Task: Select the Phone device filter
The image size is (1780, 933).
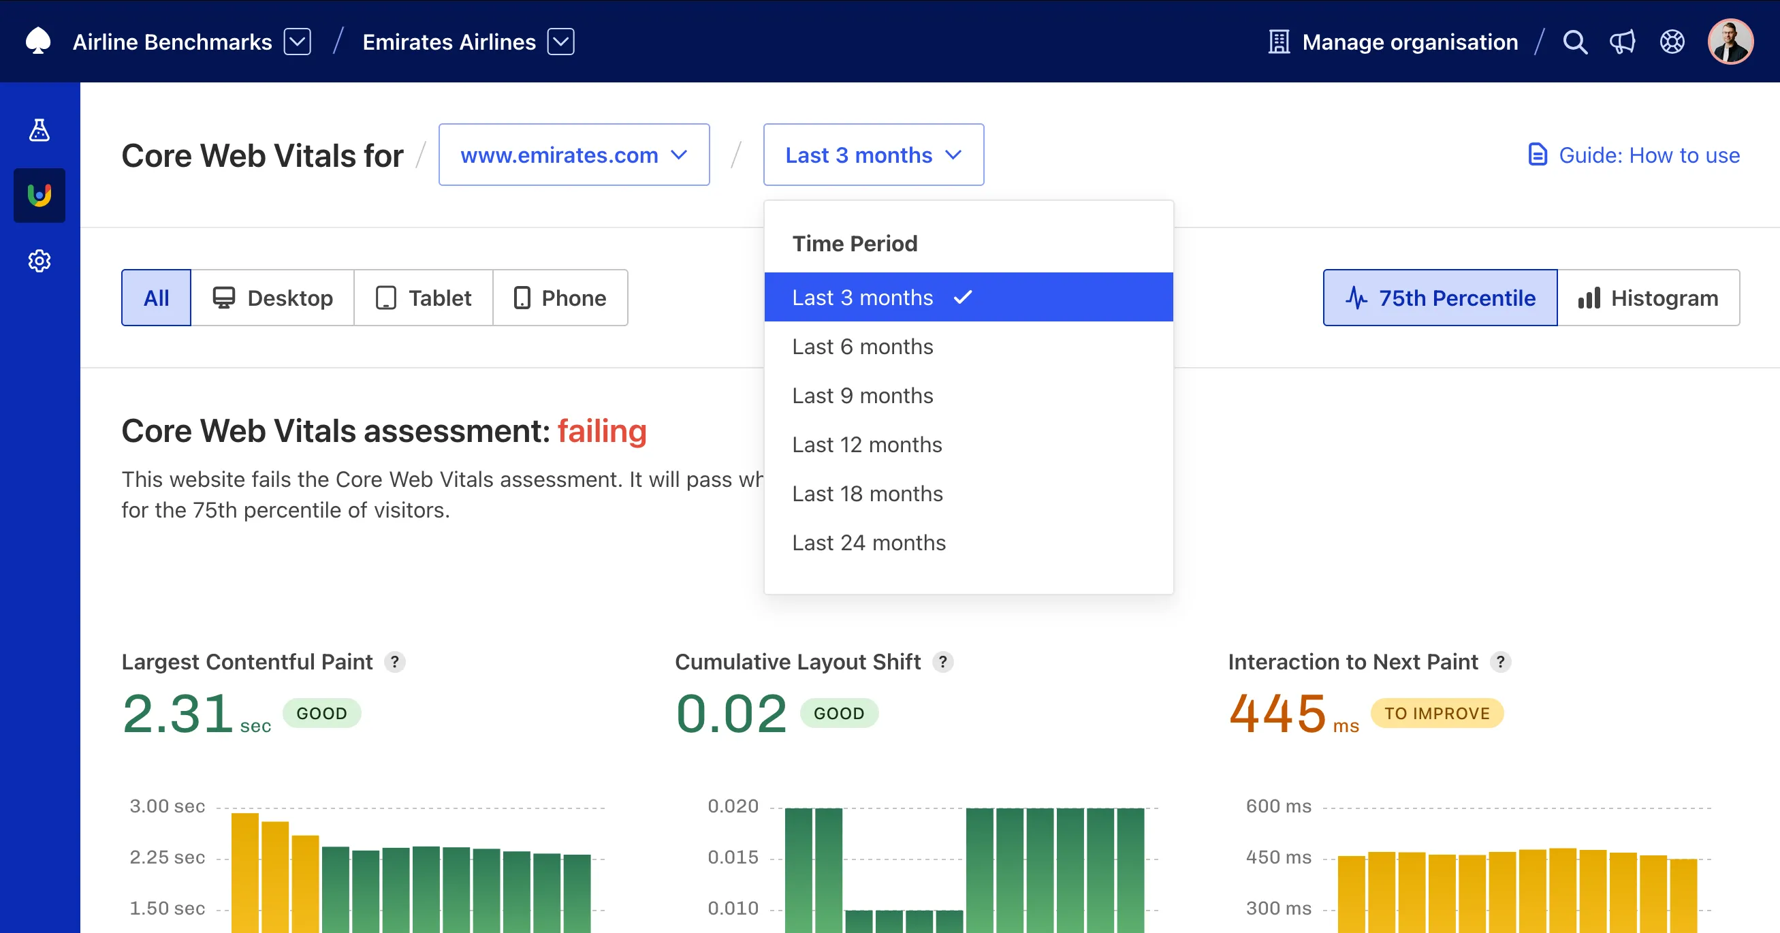Action: pos(560,298)
